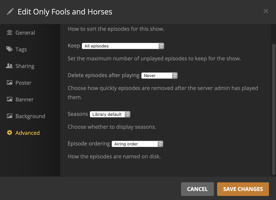The height and width of the screenshot is (200, 276).
Task: Click the General lines icon in sidebar
Action: (9, 33)
